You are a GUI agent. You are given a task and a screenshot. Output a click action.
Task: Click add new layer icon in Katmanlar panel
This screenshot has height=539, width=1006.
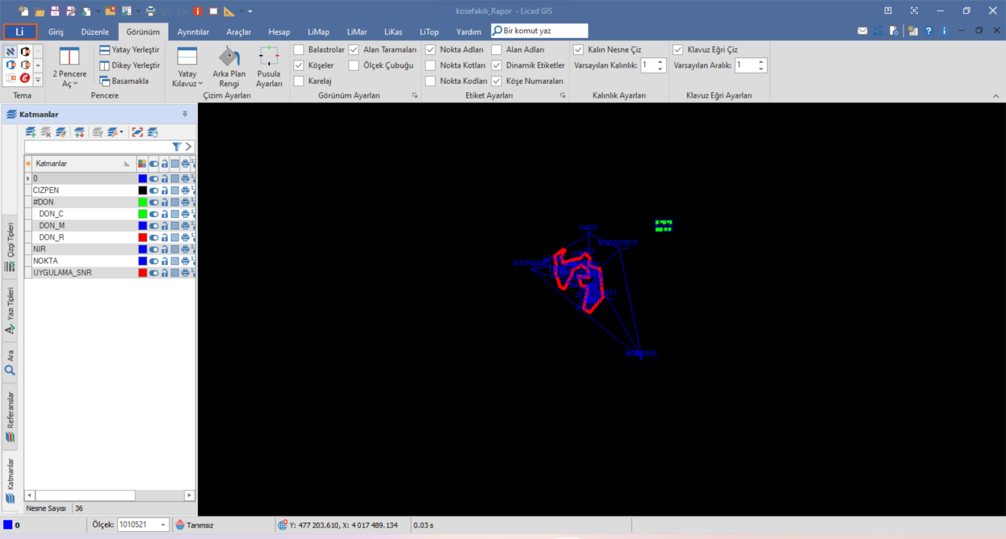click(31, 132)
